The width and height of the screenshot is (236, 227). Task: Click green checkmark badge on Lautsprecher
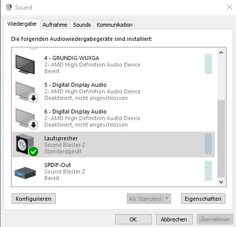[x=33, y=151]
